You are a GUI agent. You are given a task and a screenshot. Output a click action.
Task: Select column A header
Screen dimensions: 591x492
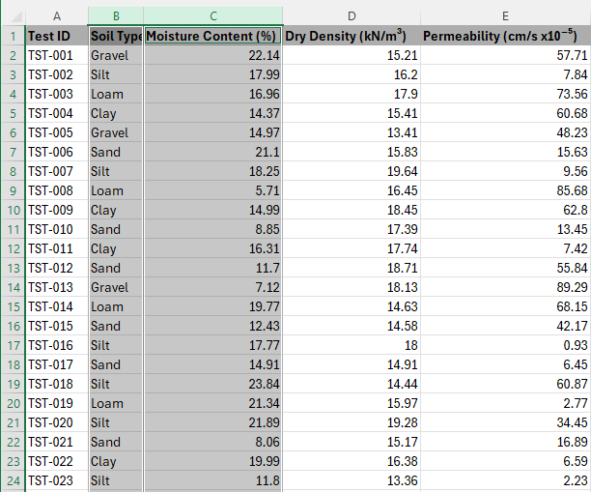coord(57,16)
